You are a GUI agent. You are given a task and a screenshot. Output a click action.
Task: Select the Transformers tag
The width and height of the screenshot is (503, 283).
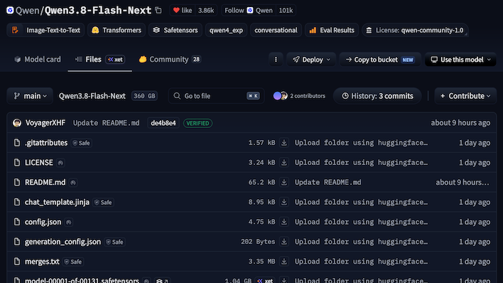click(x=117, y=30)
